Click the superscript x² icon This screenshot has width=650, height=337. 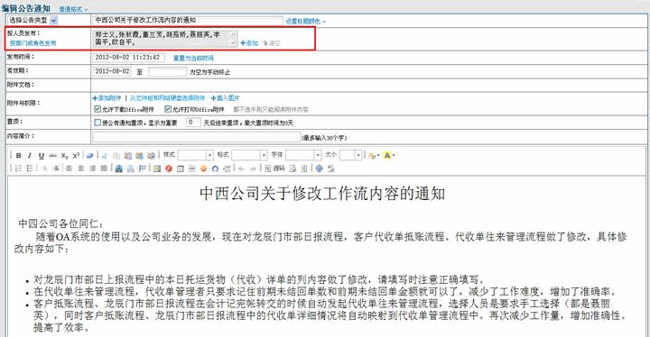[76, 156]
